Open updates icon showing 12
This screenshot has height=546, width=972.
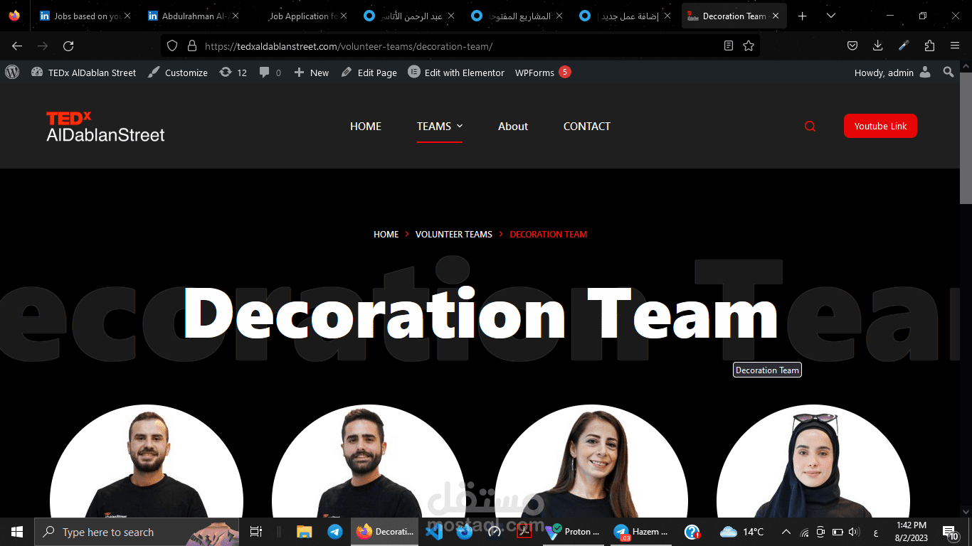[x=233, y=73]
